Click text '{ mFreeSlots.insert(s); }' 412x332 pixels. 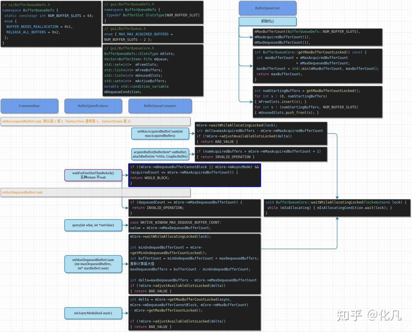click(x=280, y=102)
